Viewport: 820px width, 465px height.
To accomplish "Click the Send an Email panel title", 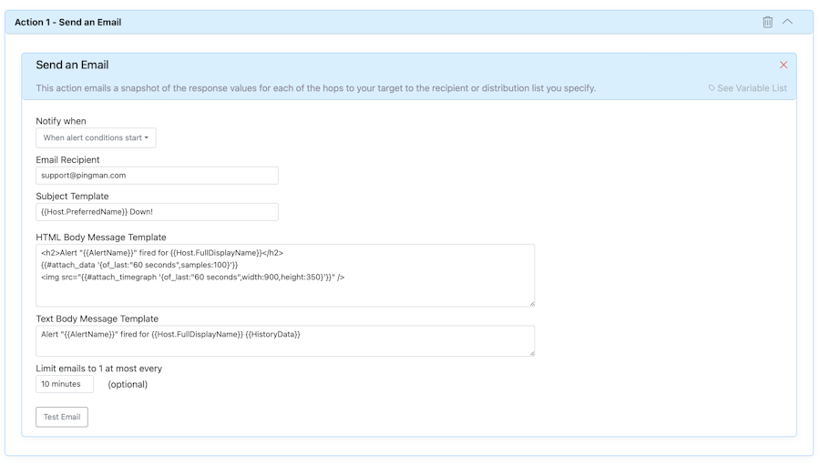I will (72, 65).
